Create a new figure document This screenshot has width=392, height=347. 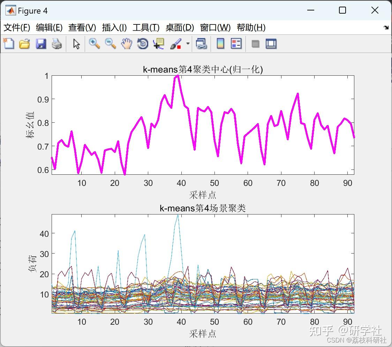point(9,44)
